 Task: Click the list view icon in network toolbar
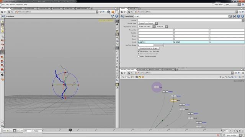132,77
